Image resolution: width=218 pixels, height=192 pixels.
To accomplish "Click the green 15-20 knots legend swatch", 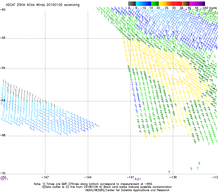I will tap(155, 4).
